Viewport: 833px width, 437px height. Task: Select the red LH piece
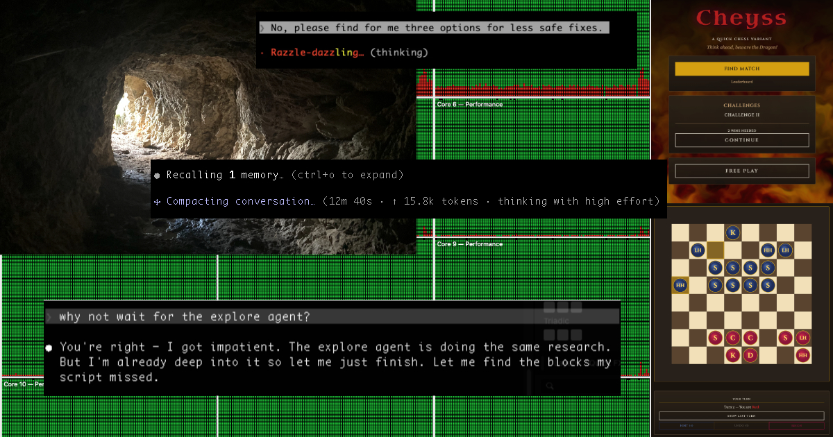coord(803,338)
